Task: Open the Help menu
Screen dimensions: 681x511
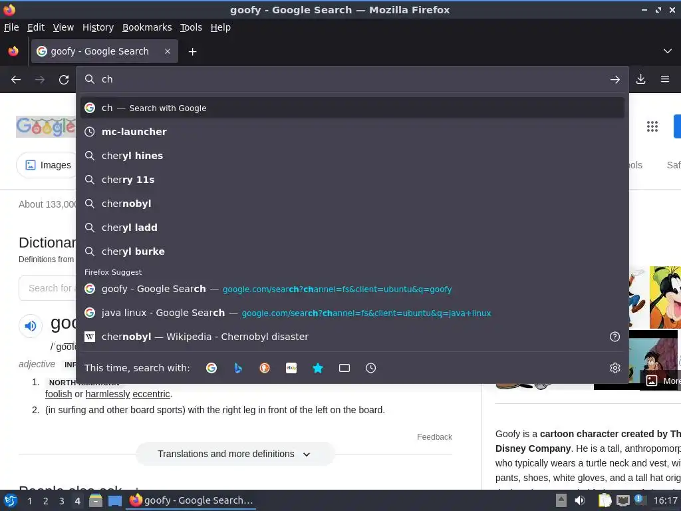Action: 221,27
